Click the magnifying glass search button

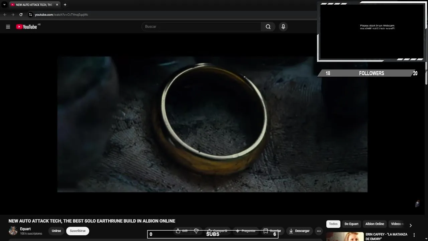coord(268,26)
